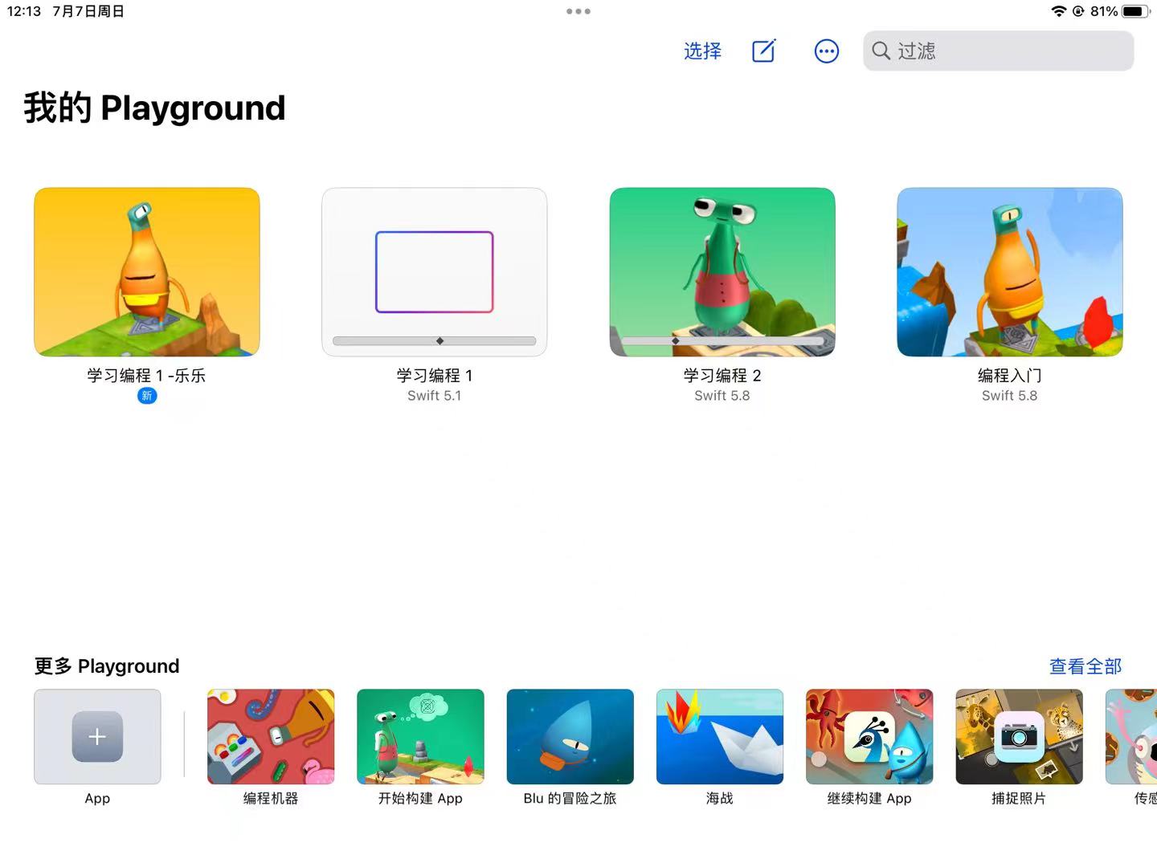
Task: Open the 编程入门 playground thumbnail
Action: click(1010, 272)
